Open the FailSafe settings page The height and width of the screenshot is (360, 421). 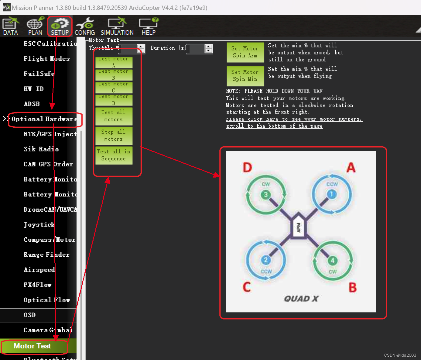click(x=39, y=74)
